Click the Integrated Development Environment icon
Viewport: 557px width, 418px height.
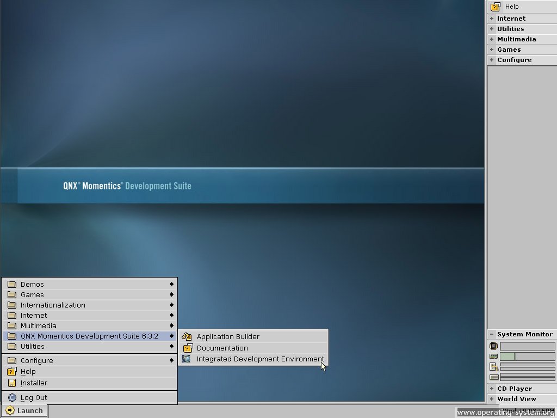pyautogui.click(x=186, y=359)
